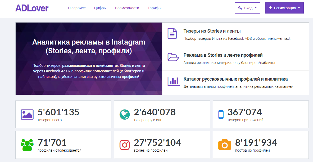Click the Анализ рекламных материалов у блоггеров text

230,63
